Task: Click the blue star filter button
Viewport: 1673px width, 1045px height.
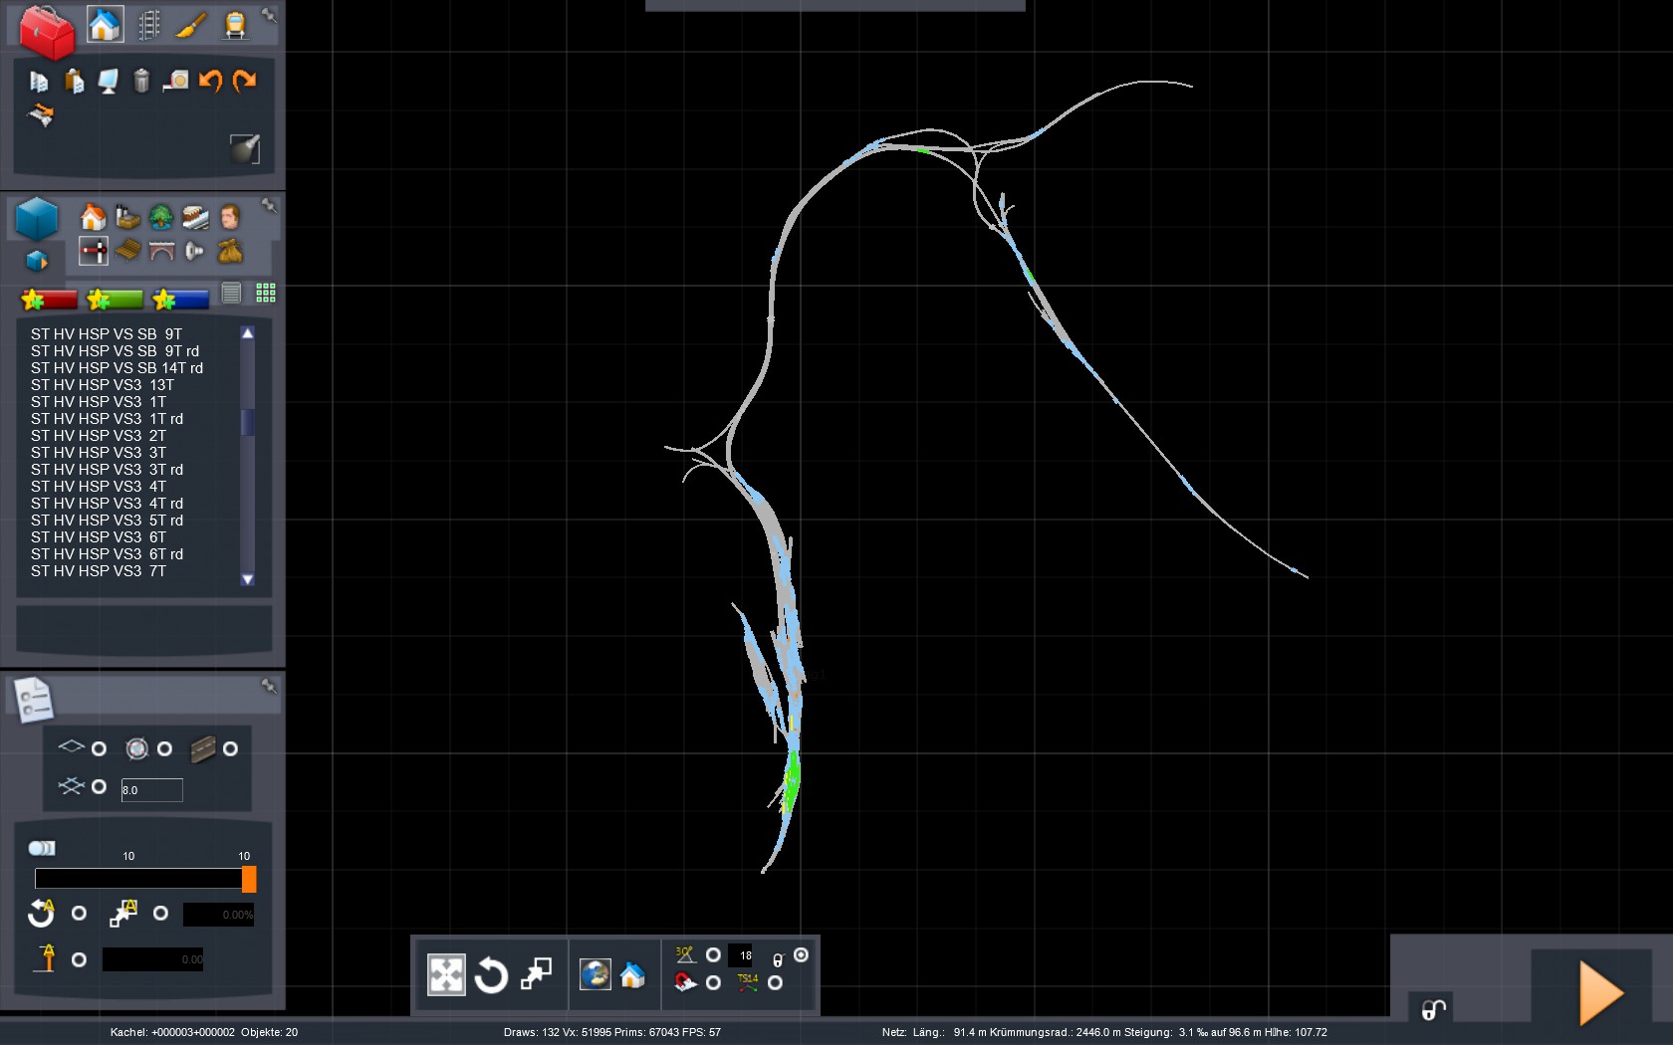Action: (x=180, y=299)
